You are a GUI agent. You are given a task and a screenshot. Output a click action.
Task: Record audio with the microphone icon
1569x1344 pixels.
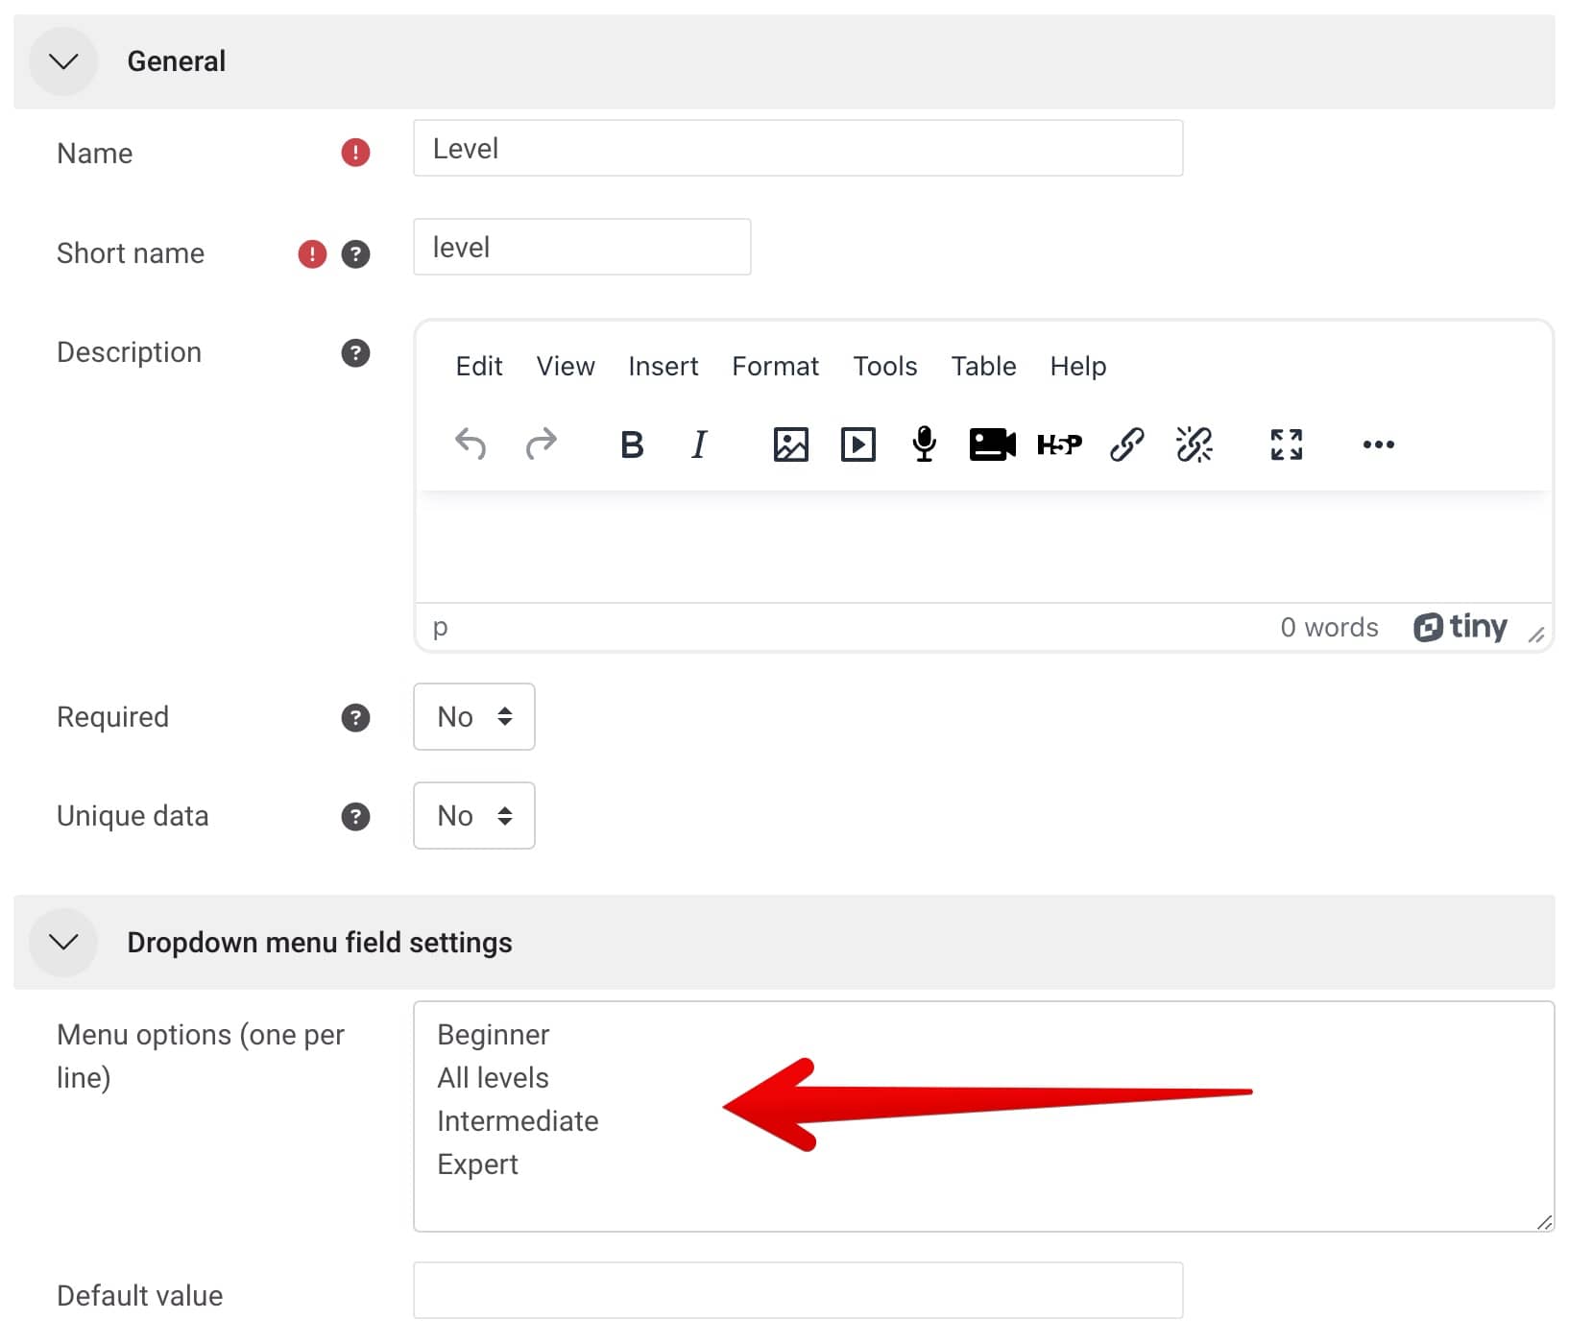click(925, 444)
